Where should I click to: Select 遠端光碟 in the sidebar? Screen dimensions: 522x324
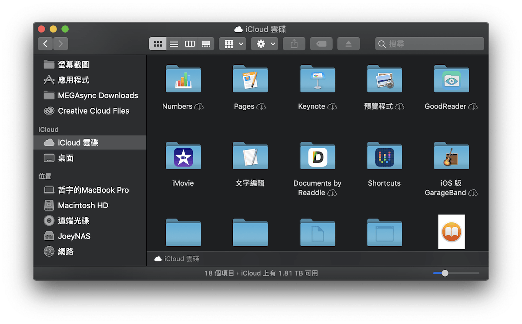(90, 221)
